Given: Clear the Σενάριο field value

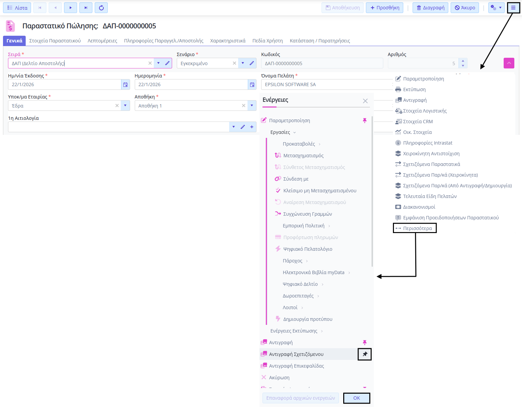Looking at the screenshot, I should [234, 63].
